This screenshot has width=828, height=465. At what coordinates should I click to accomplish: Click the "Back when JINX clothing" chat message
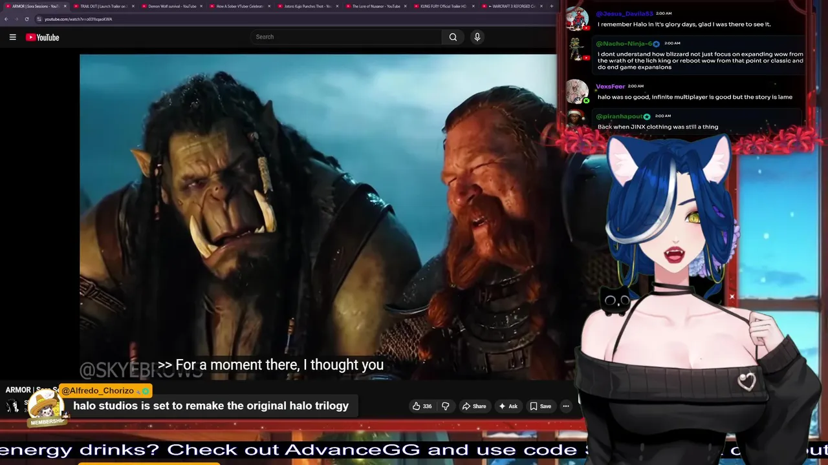tap(658, 127)
